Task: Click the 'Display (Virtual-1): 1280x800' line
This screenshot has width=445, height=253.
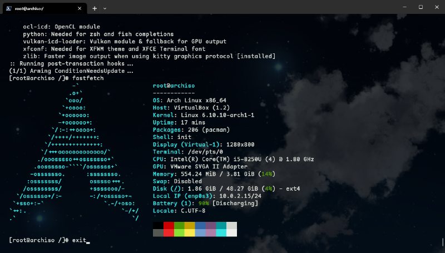Action: pyautogui.click(x=204, y=145)
